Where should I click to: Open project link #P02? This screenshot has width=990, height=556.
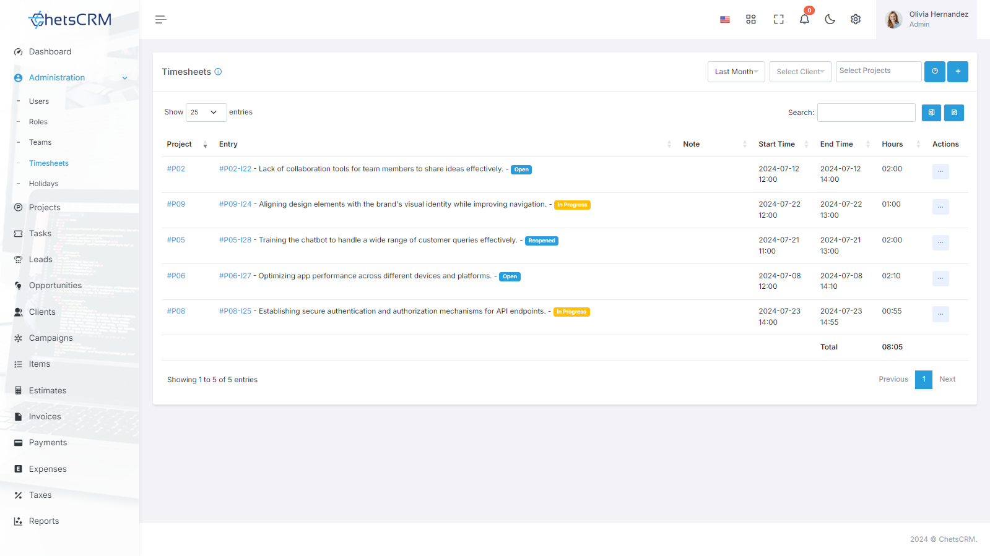(x=176, y=169)
